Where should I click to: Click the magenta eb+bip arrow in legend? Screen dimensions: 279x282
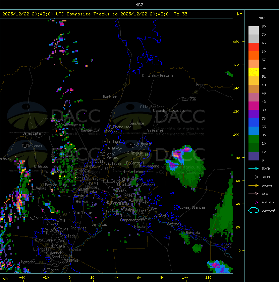254,202
